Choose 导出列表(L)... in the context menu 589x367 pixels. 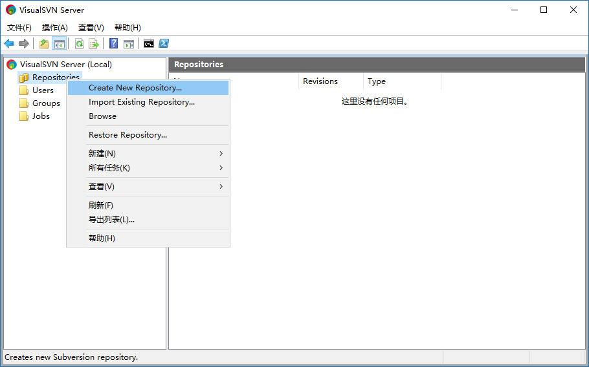[x=148, y=220]
